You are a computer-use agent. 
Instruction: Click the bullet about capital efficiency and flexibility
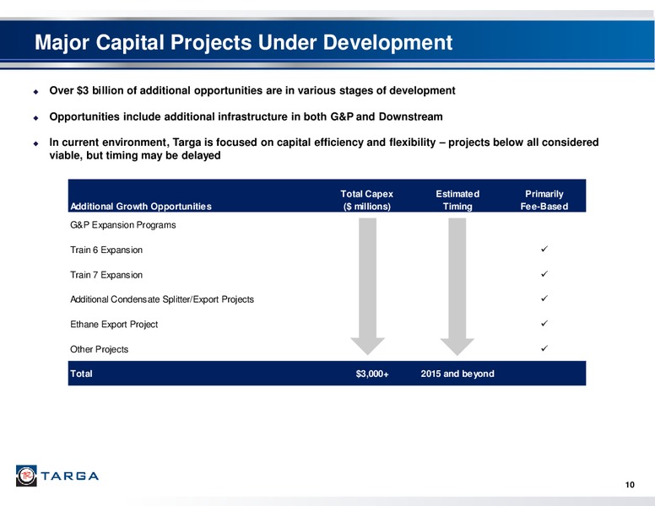pyautogui.click(x=324, y=148)
